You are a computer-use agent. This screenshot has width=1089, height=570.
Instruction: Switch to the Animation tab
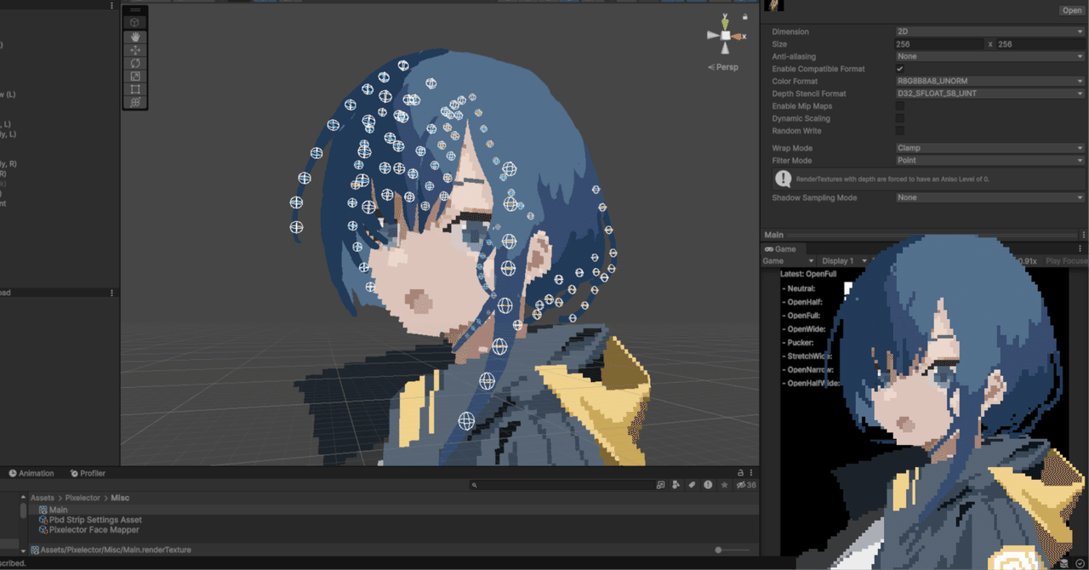(x=31, y=473)
